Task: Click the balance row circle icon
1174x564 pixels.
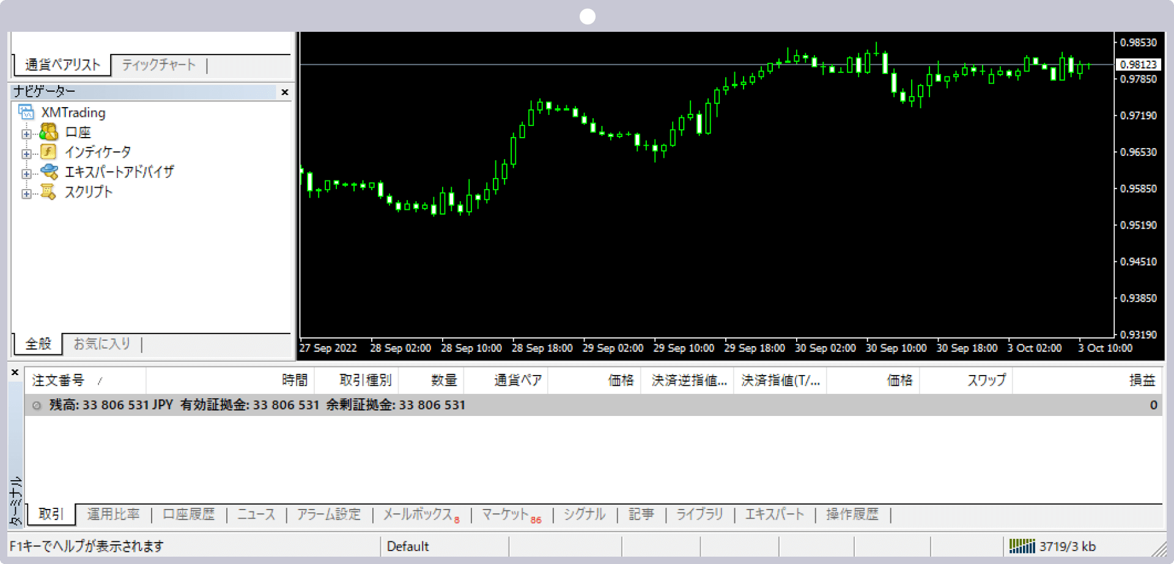Action: [37, 406]
